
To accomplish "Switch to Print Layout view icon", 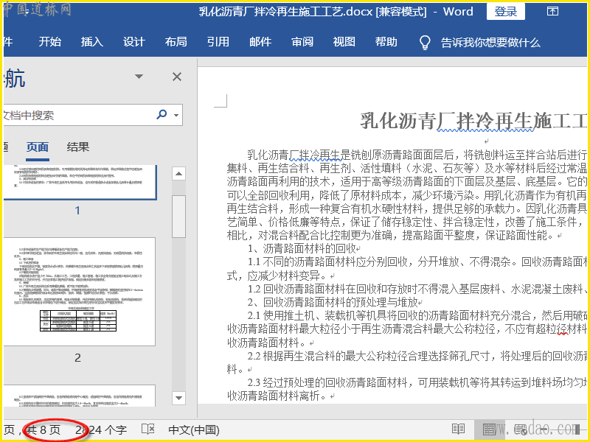I will coord(489,429).
